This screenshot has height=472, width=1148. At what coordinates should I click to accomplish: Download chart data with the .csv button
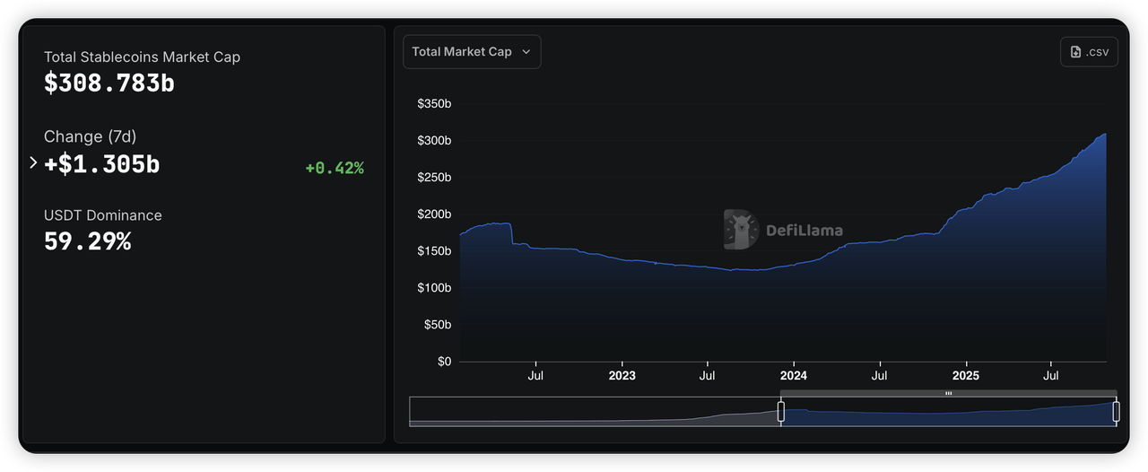[x=1089, y=52]
